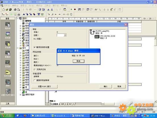Switch to the 主程序 tab

55,104
